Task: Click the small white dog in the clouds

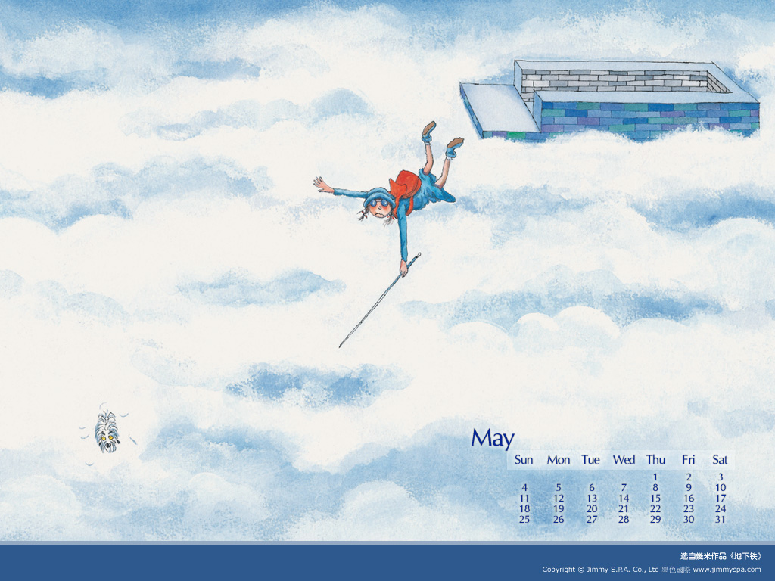Action: point(107,432)
